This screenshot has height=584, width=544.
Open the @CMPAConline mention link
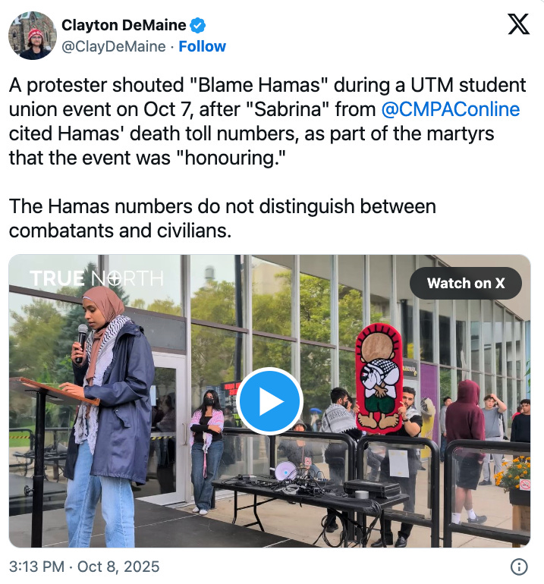[x=451, y=109]
